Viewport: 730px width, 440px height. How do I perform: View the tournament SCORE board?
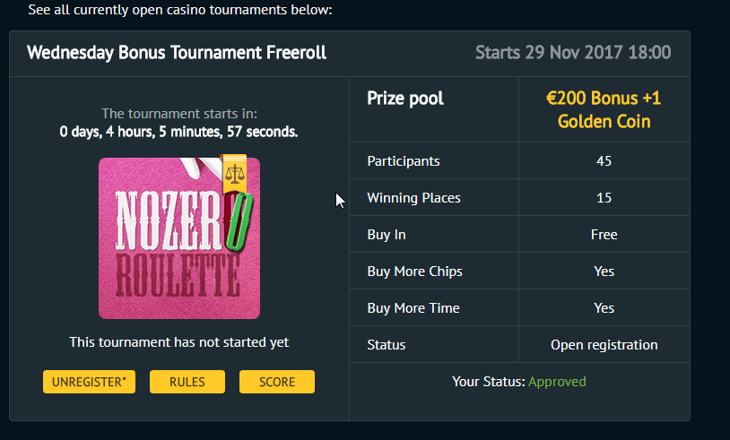(x=277, y=382)
